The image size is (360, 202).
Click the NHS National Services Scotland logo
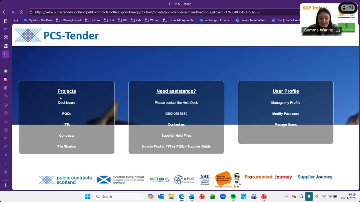[205, 180]
